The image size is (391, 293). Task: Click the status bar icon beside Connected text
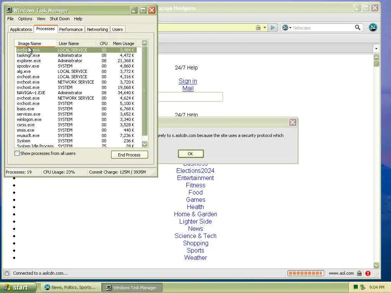pyautogui.click(x=7, y=273)
